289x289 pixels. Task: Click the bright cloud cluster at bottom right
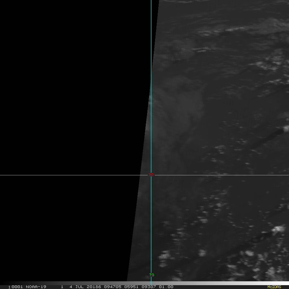click(278, 230)
